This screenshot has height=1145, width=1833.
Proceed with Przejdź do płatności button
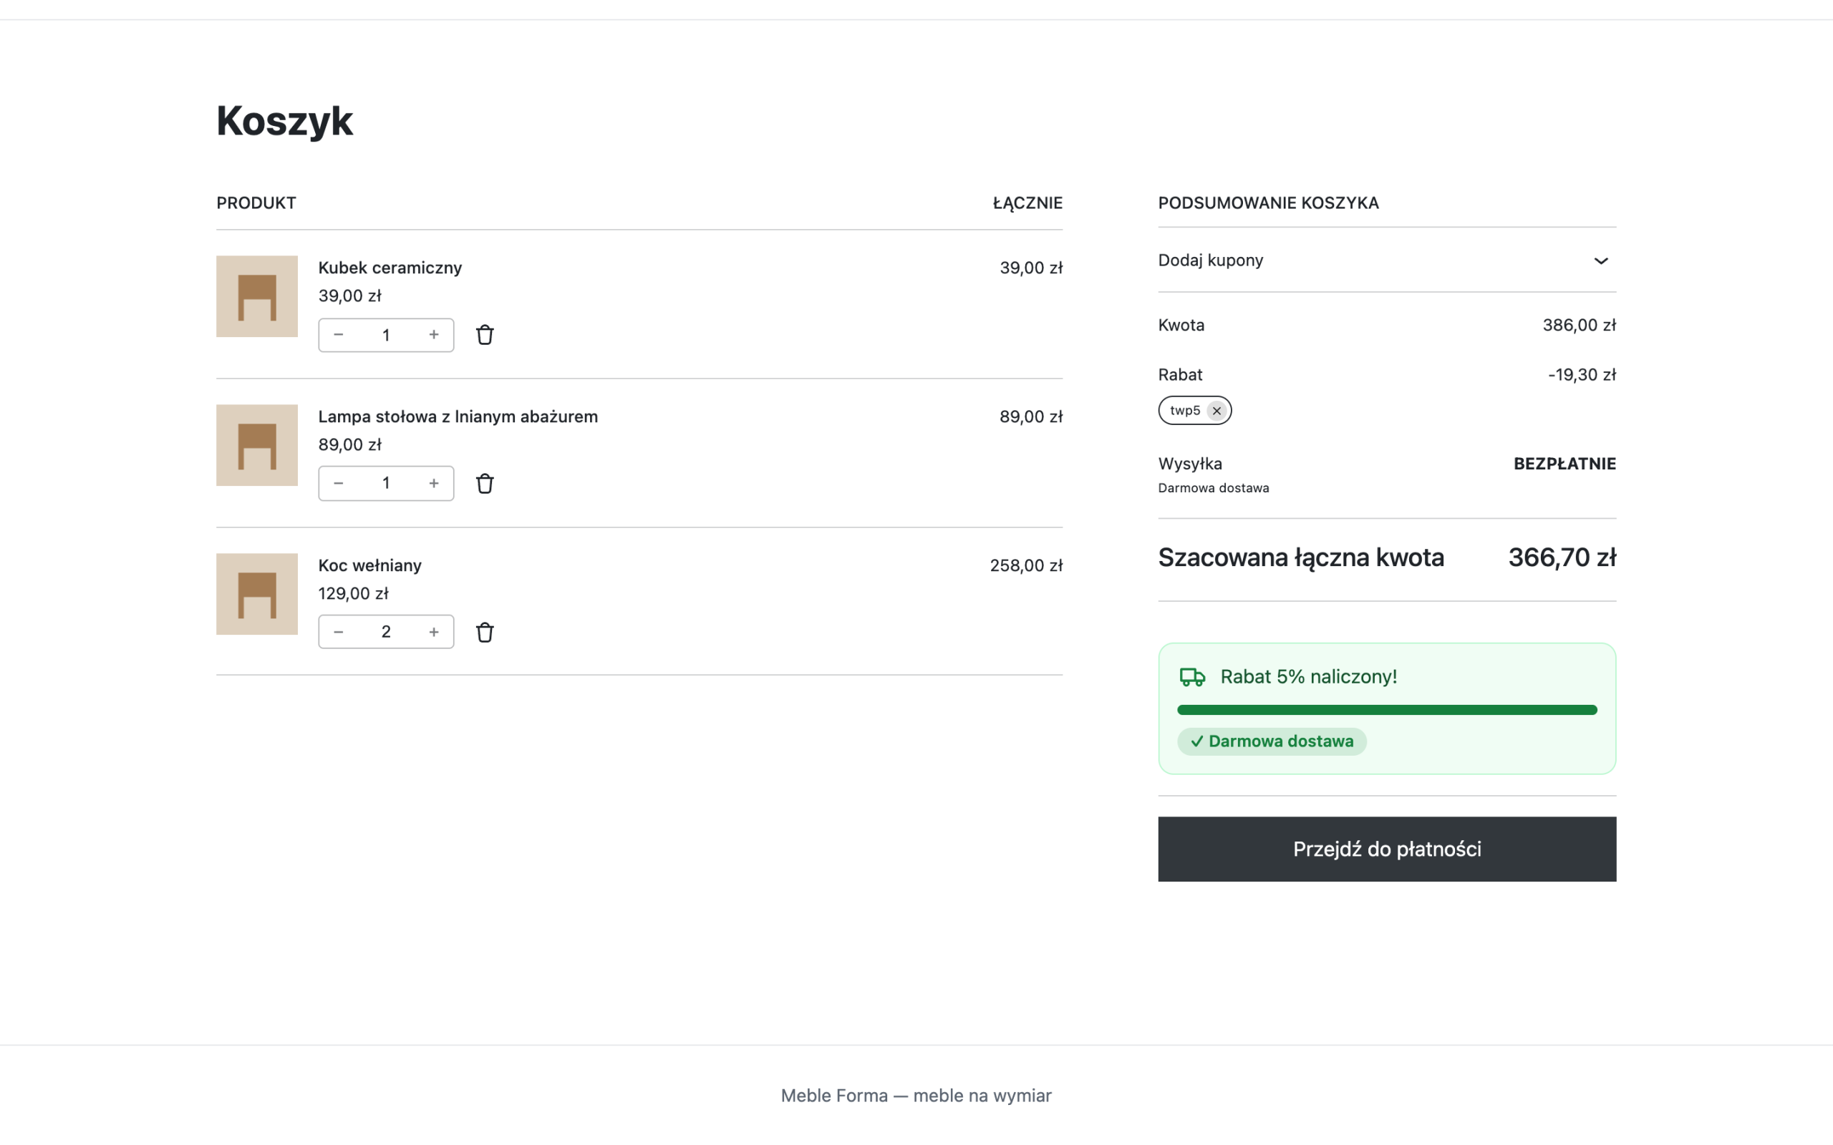(1387, 849)
